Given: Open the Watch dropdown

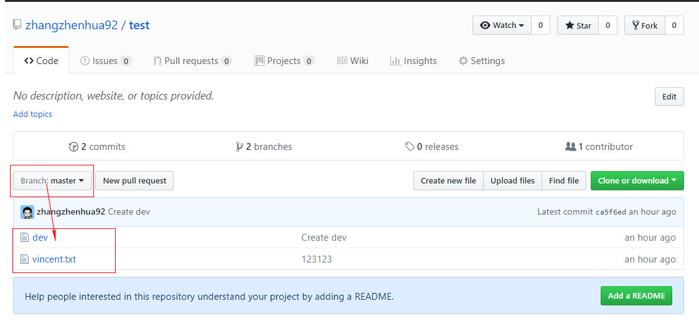Looking at the screenshot, I should (x=502, y=26).
